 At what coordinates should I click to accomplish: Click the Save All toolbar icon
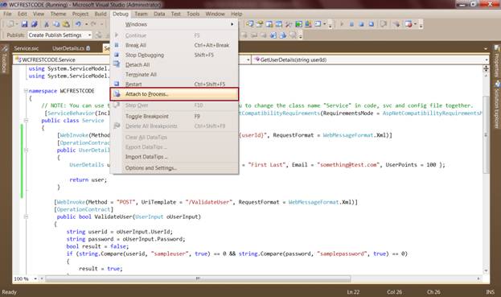click(34, 24)
